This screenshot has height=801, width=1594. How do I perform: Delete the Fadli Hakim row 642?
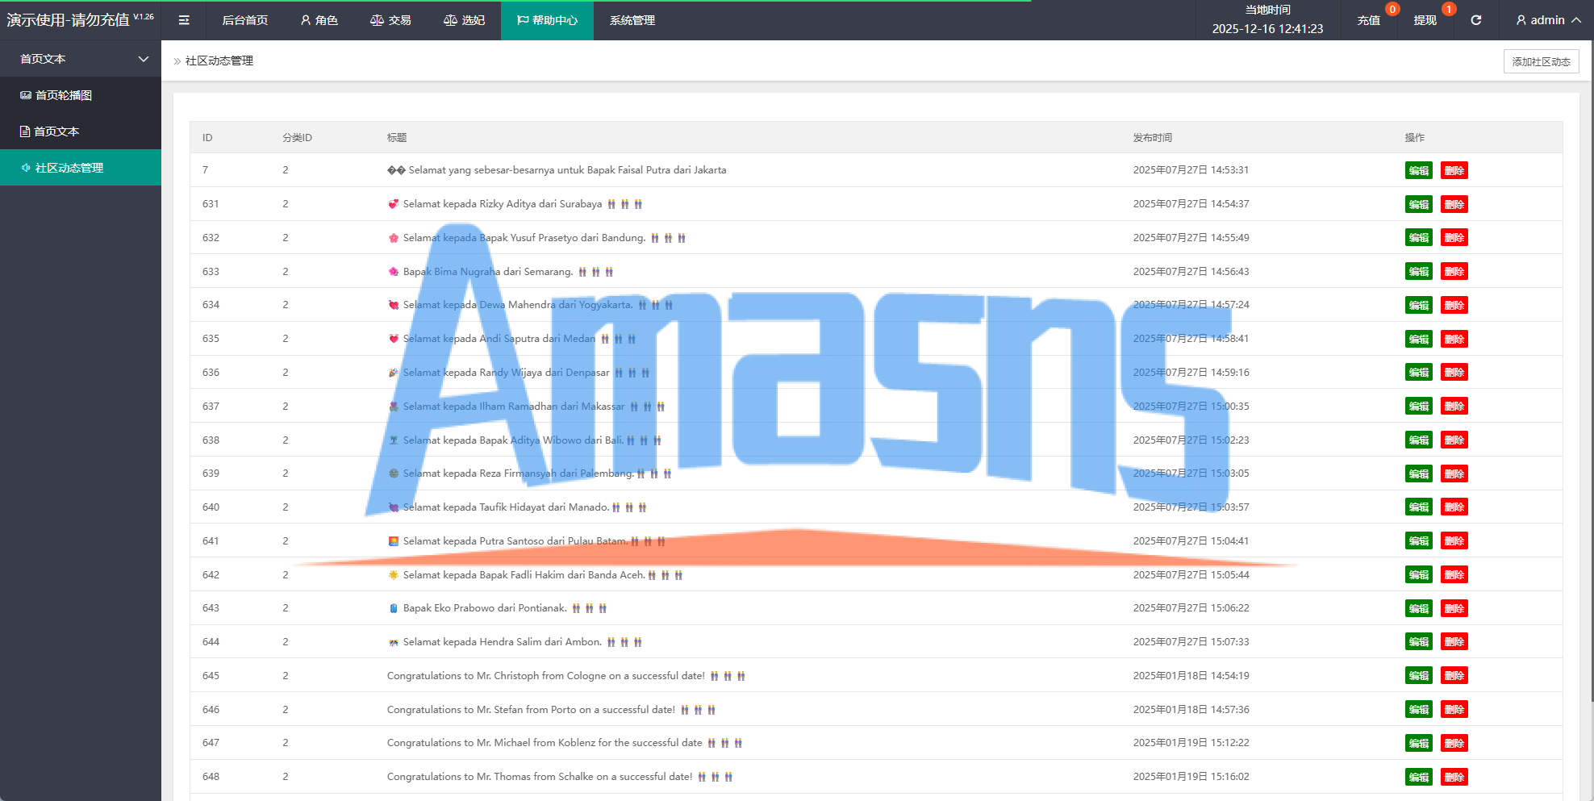pos(1454,575)
